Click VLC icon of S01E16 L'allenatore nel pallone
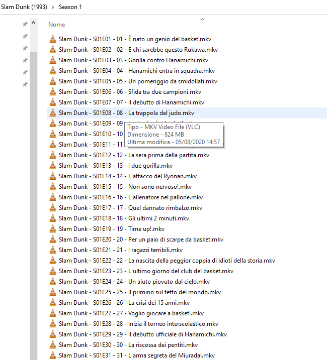Viewport: 327px width, 360px height. pos(53,197)
